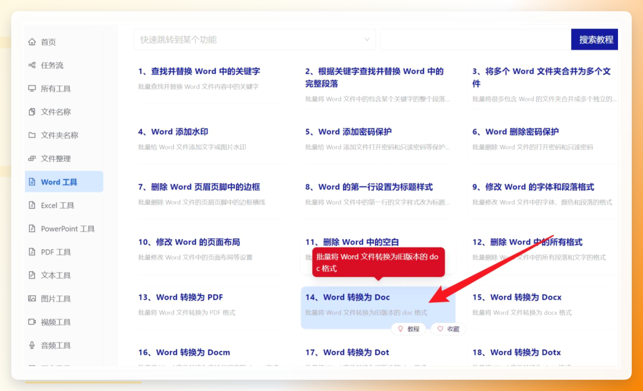Open Word 的第一行设置为标题样式 tool
The image size is (643, 391).
tap(369, 187)
